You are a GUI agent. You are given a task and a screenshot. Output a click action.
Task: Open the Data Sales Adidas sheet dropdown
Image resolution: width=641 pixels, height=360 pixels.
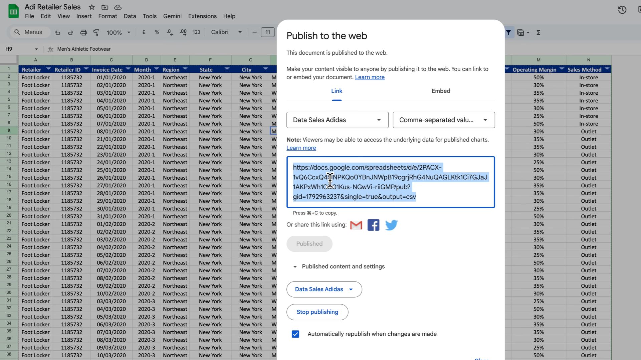pos(337,120)
